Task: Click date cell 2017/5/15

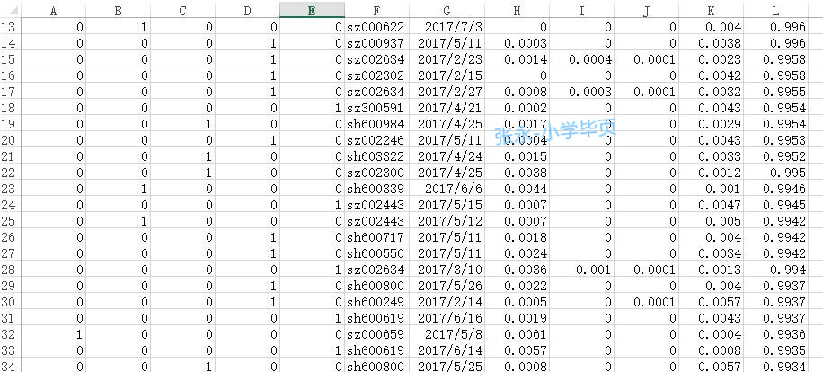Action: pos(447,205)
